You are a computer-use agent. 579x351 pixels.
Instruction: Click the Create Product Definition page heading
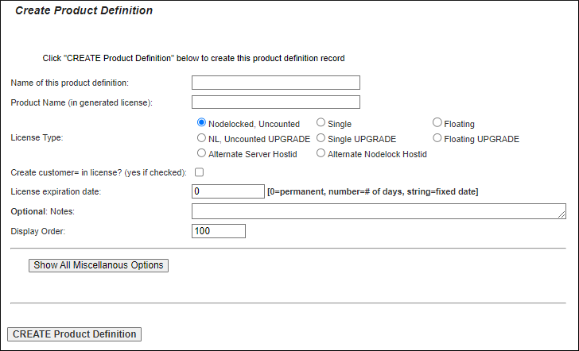click(x=84, y=11)
